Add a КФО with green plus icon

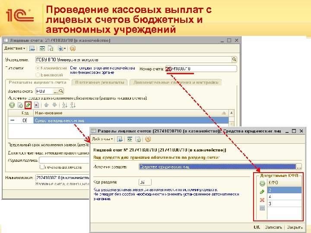pyautogui.click(x=262, y=183)
